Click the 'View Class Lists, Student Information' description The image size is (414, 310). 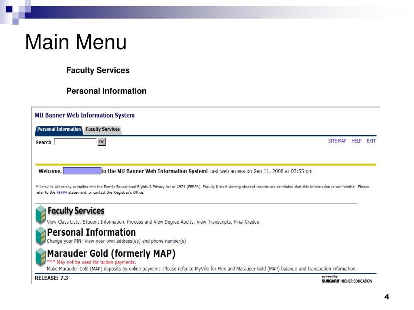(x=153, y=222)
